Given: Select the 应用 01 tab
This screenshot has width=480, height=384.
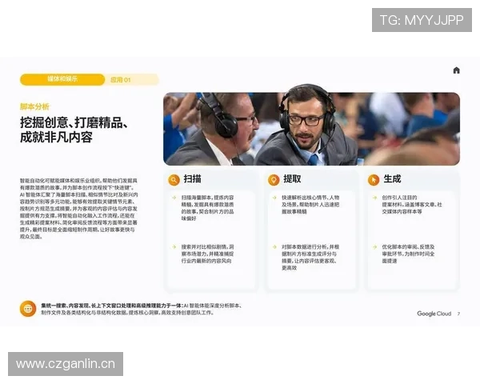Looking at the screenshot, I should point(121,80).
